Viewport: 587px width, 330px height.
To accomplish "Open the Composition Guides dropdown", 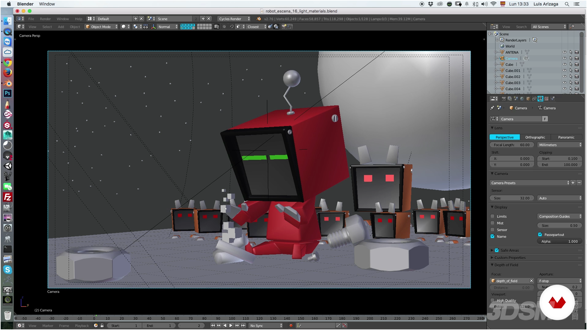I will point(559,216).
